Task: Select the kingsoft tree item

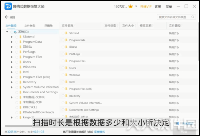Action: click(x=29, y=117)
